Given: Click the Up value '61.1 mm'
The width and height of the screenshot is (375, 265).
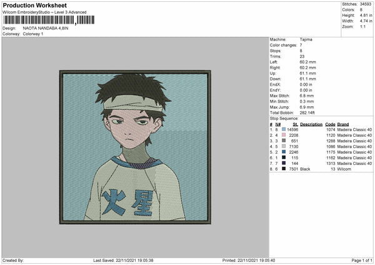Looking at the screenshot, I should click(307, 73).
